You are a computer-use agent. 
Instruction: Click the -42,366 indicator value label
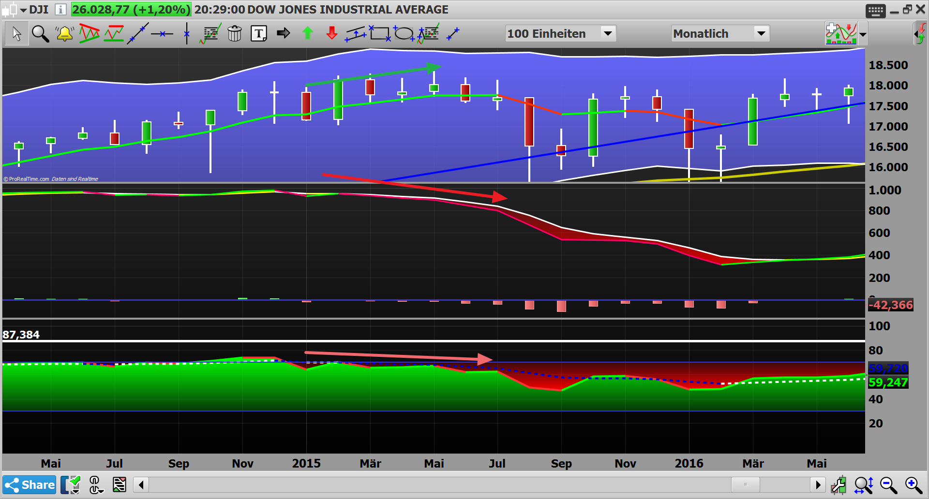(891, 305)
